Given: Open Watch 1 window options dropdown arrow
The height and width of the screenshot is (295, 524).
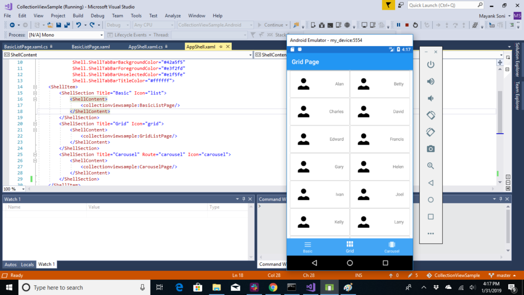Looking at the screenshot, I should click(237, 199).
